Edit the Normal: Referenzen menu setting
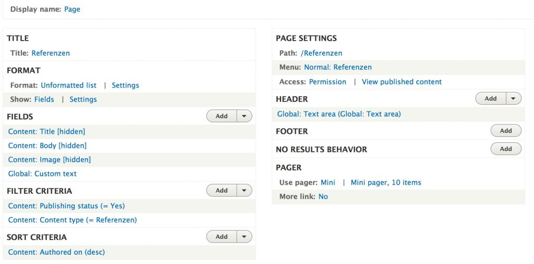Image resolution: width=534 pixels, height=264 pixels. [x=338, y=67]
